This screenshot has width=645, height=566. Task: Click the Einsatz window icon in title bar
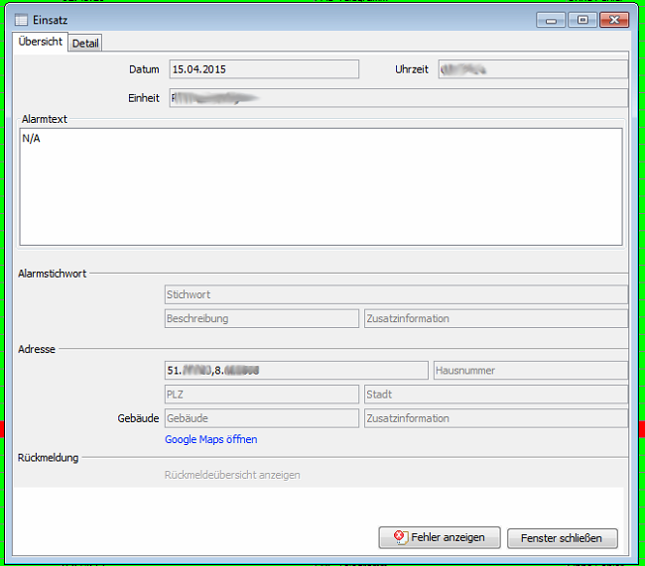pyautogui.click(x=21, y=20)
